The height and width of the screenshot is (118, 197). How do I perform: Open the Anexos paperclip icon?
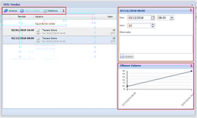[6, 11]
